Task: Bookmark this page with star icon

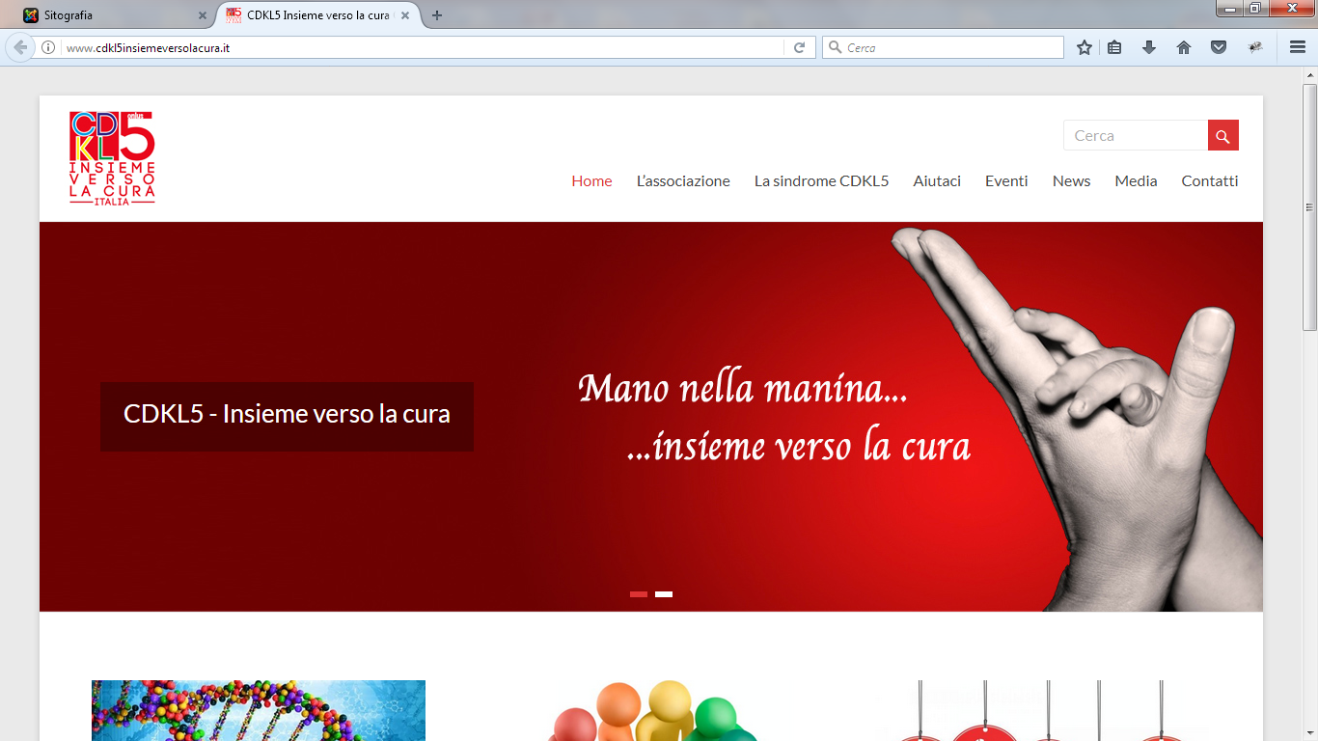Action: 1085,47
